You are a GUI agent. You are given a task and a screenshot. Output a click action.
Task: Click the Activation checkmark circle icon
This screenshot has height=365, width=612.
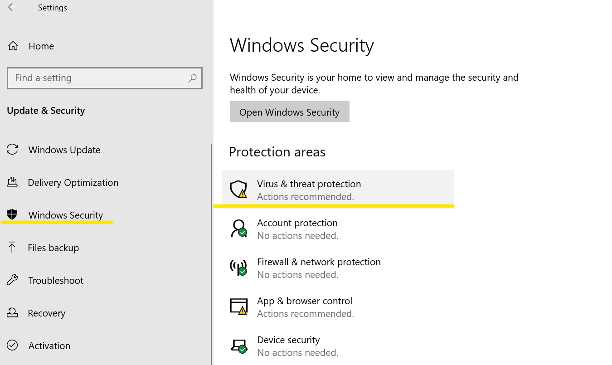tap(12, 346)
